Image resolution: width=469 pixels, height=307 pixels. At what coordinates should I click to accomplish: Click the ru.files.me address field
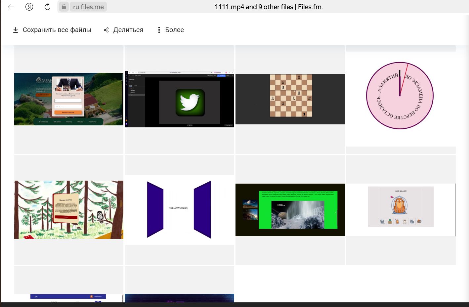pos(88,7)
